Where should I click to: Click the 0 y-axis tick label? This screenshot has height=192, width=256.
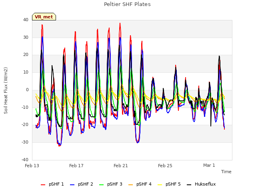[27, 90]
